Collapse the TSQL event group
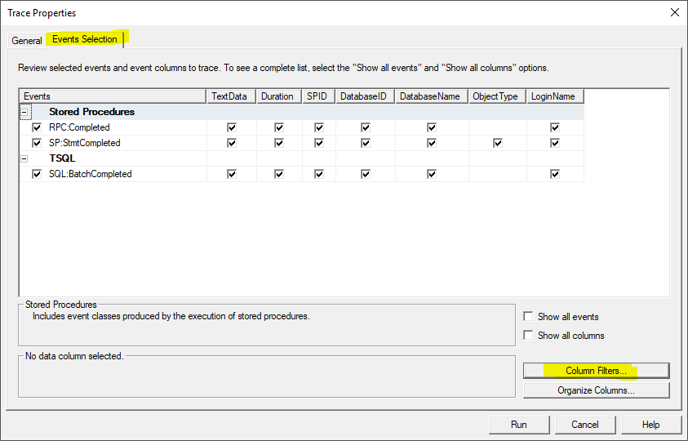The width and height of the screenshot is (688, 441). [x=24, y=158]
